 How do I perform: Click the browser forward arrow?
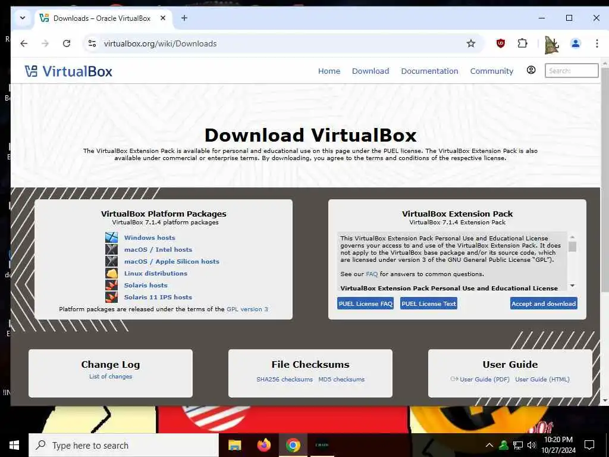click(45, 43)
